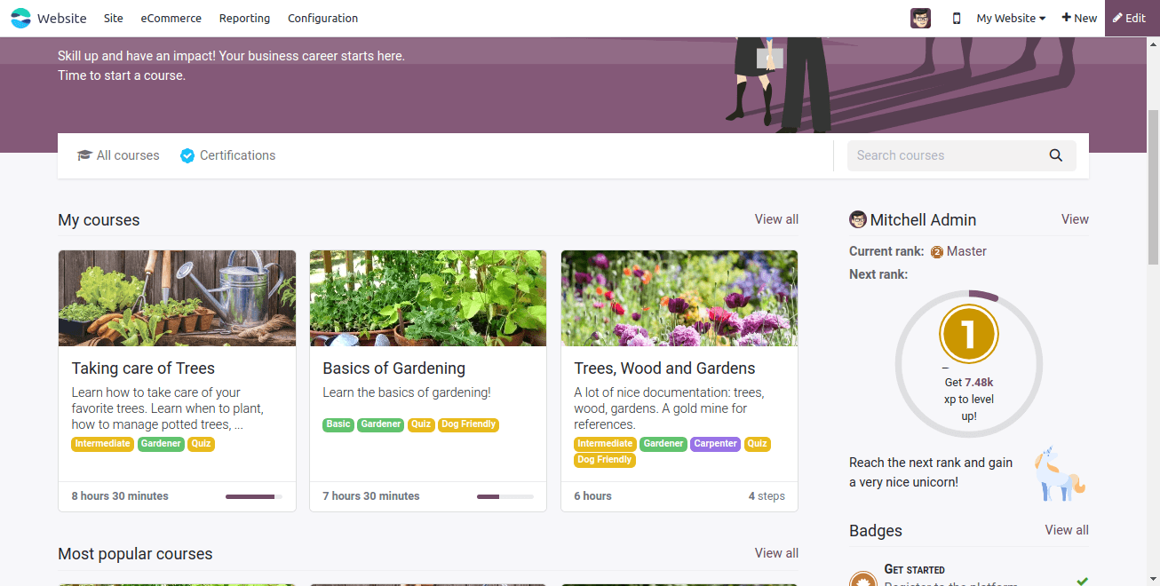Viewport: 1160px width, 586px height.
Task: Click the Carpenter tag
Action: [x=716, y=444]
